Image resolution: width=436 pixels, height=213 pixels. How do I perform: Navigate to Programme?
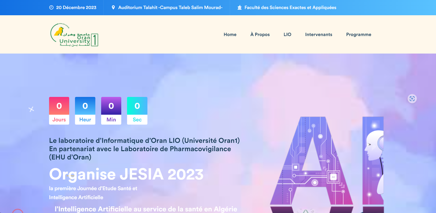(x=359, y=35)
